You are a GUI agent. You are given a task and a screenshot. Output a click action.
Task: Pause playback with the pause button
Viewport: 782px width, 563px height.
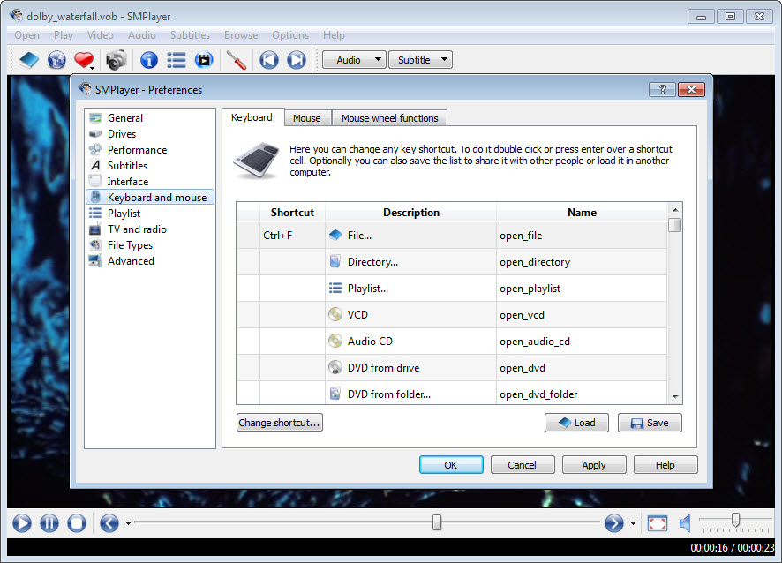[x=49, y=523]
